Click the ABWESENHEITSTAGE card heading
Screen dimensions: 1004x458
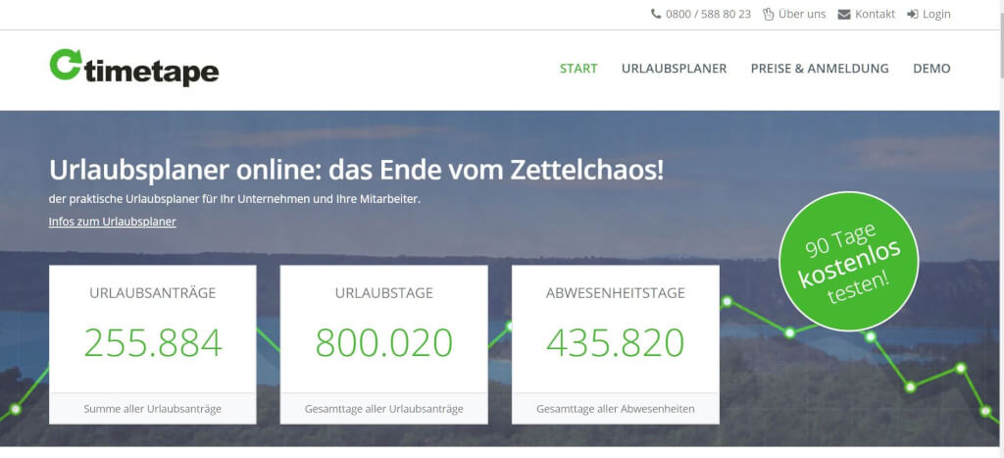616,293
